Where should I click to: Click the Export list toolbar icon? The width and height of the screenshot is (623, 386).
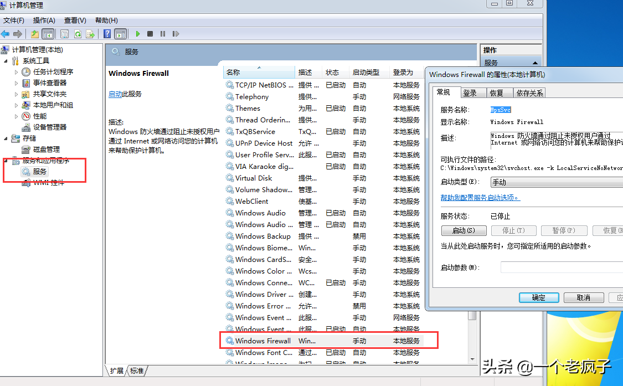pos(90,34)
